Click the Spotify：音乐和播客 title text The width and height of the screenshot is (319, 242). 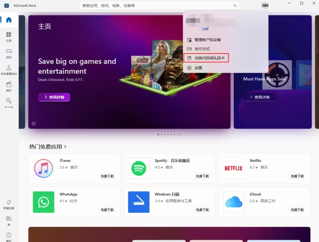coord(172,161)
